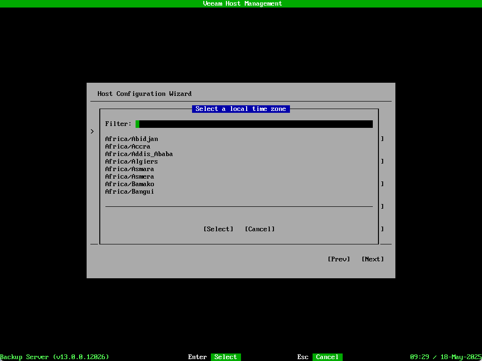This screenshot has height=361, width=482.
Task: Choose the Africa/Asmara list entry
Action: tap(129, 169)
